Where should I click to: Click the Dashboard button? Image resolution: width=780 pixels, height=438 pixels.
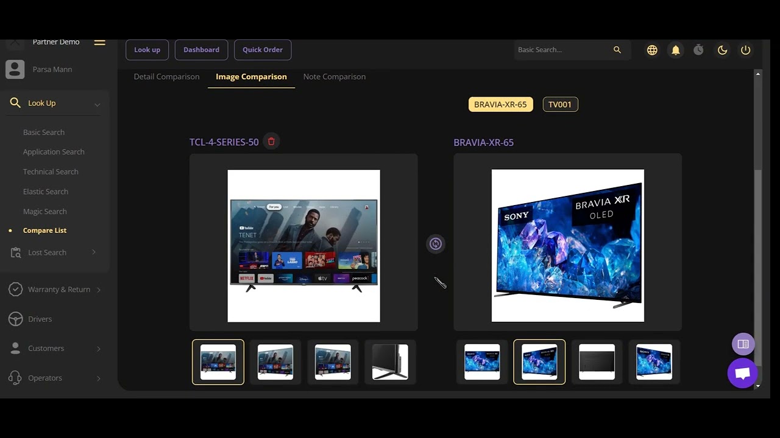[201, 50]
